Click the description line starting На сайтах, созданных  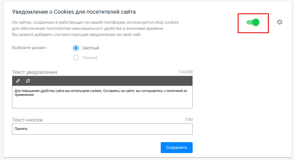pyautogui.click(x=95, y=22)
